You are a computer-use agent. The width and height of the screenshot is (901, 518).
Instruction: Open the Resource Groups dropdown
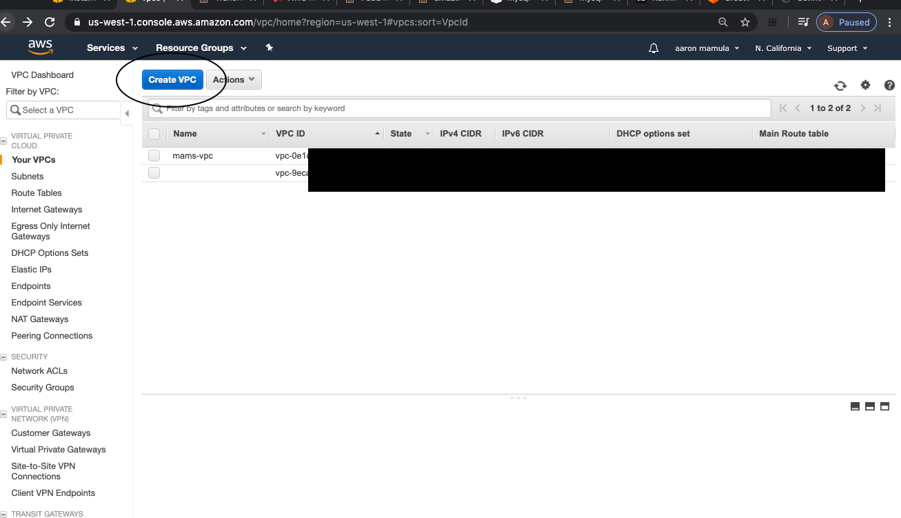201,48
